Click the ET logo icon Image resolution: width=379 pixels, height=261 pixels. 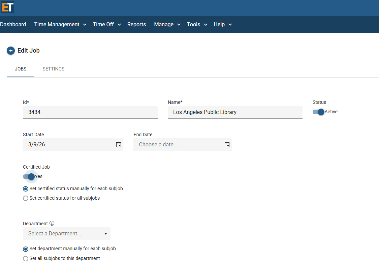[7, 7]
